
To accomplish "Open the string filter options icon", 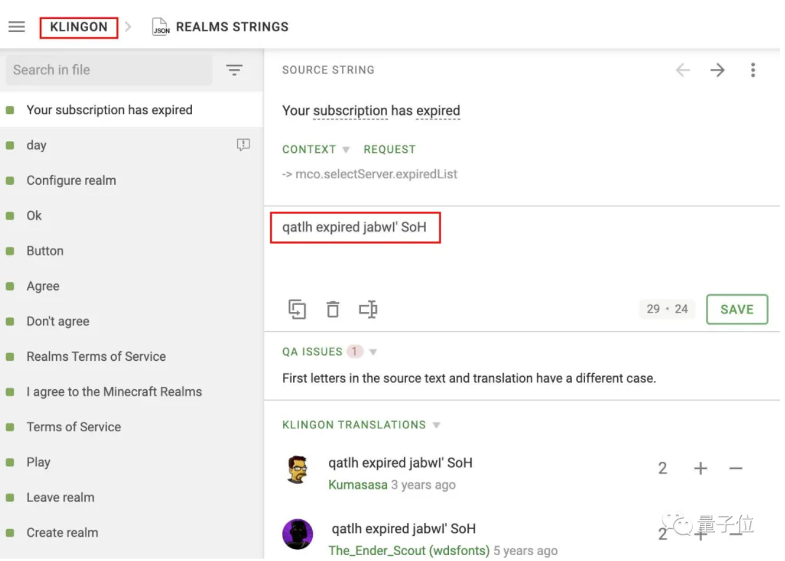I will [234, 70].
